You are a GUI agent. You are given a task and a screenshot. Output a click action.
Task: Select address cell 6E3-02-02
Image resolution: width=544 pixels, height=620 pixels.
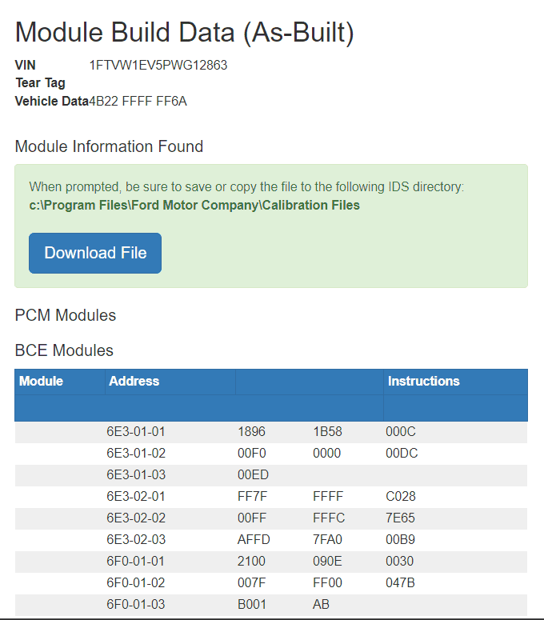pyautogui.click(x=135, y=518)
